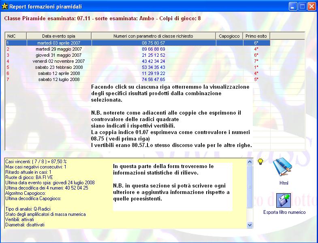318x243 pixels.
Task: Click numbers cell 89 66 88 69
Action: (x=154, y=49)
